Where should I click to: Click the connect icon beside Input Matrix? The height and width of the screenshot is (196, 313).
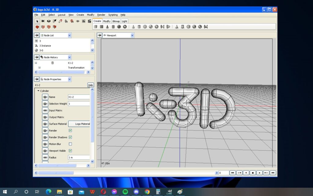tap(45, 110)
